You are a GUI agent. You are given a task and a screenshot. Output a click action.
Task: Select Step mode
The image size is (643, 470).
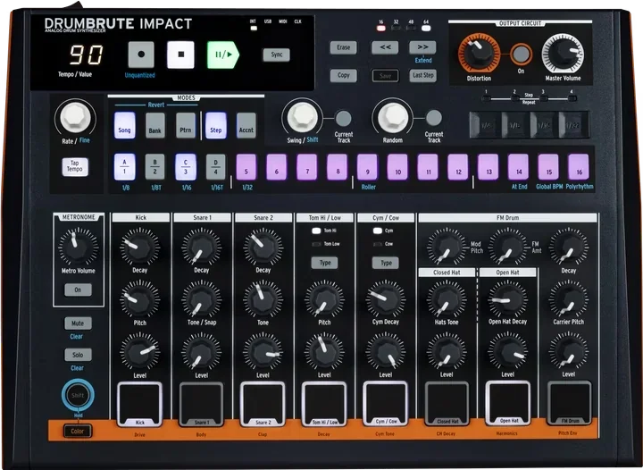(x=216, y=125)
